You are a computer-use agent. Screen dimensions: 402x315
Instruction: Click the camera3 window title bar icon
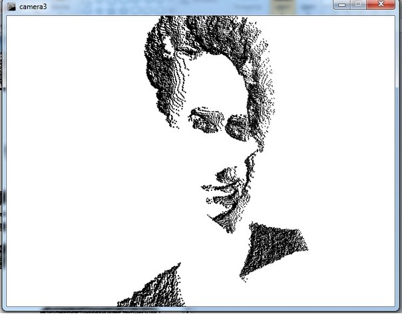pos(11,7)
